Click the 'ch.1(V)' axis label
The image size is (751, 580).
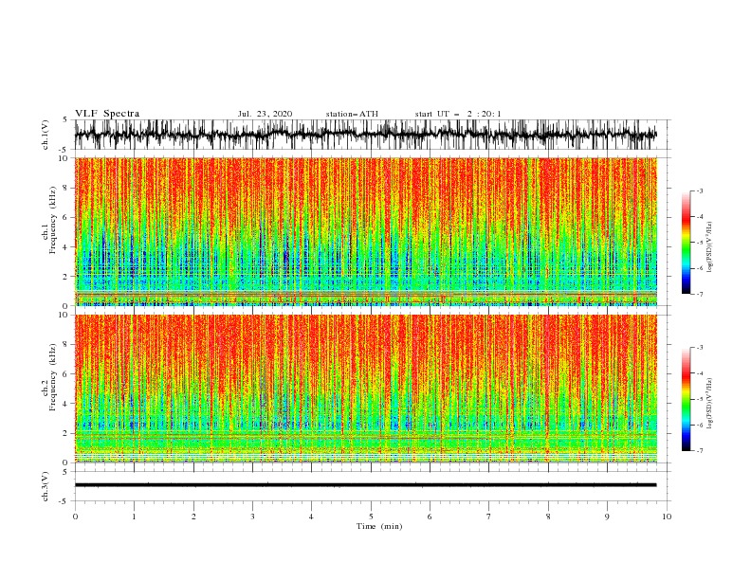click(x=46, y=135)
